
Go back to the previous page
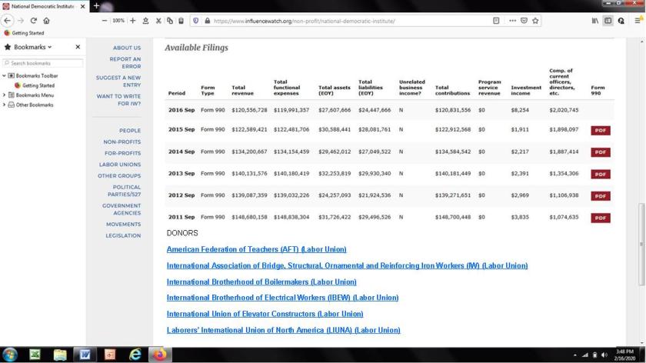[x=8, y=21]
